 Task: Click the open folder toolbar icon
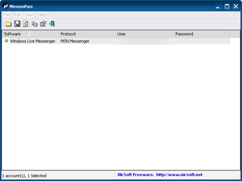tap(9, 24)
